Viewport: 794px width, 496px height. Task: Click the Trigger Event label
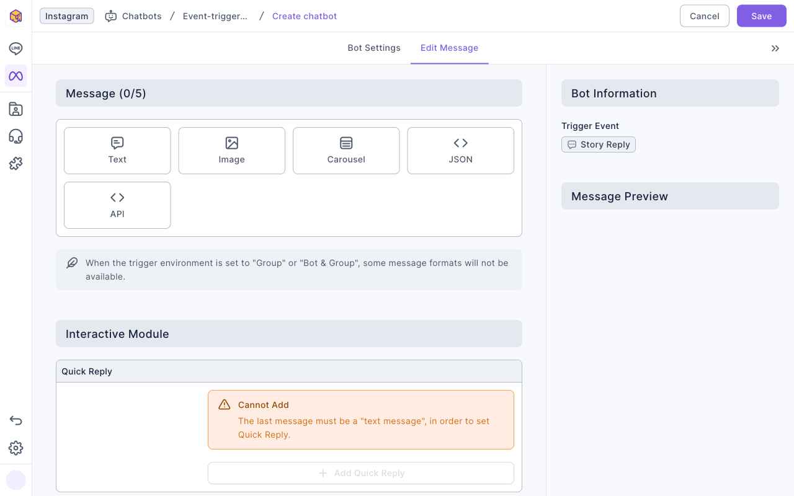591,126
